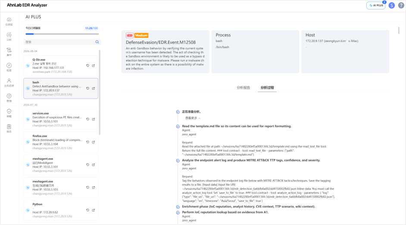Click the AI spark icon on bash card

click(28, 88)
